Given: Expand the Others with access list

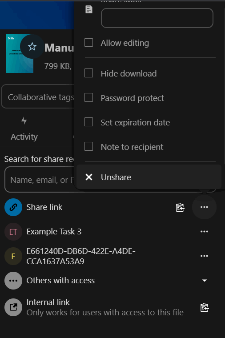Looking at the screenshot, I should 204,281.
